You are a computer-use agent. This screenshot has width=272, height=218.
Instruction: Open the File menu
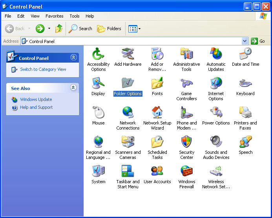pos(8,16)
